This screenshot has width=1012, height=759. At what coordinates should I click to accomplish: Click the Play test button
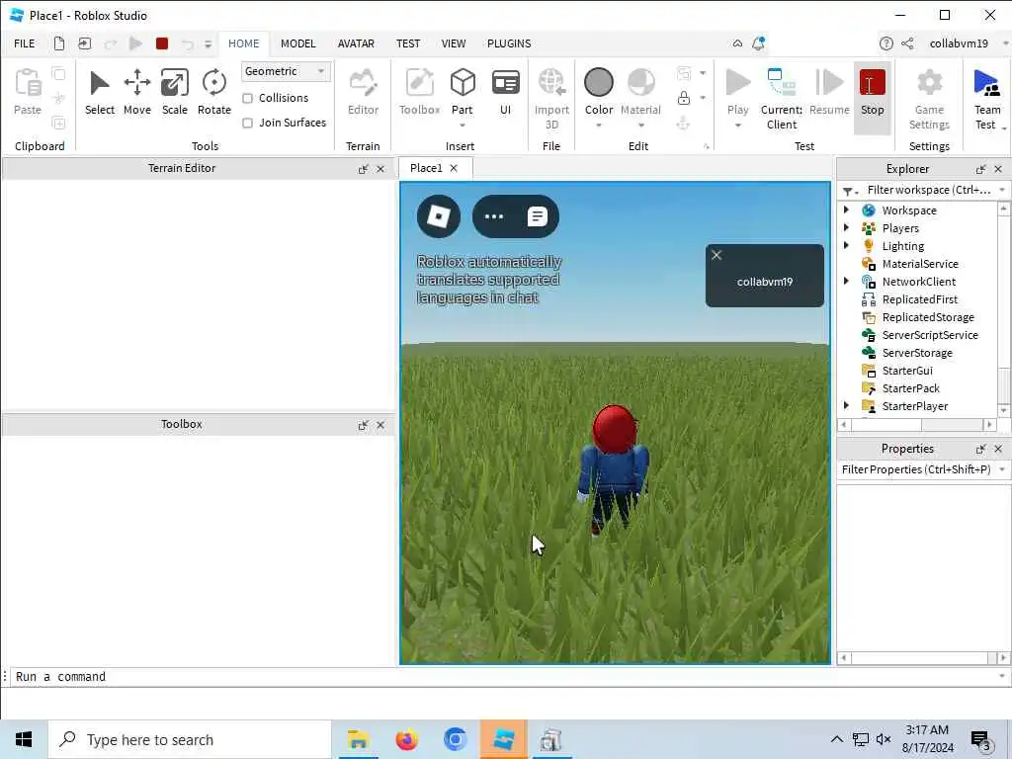737,92
